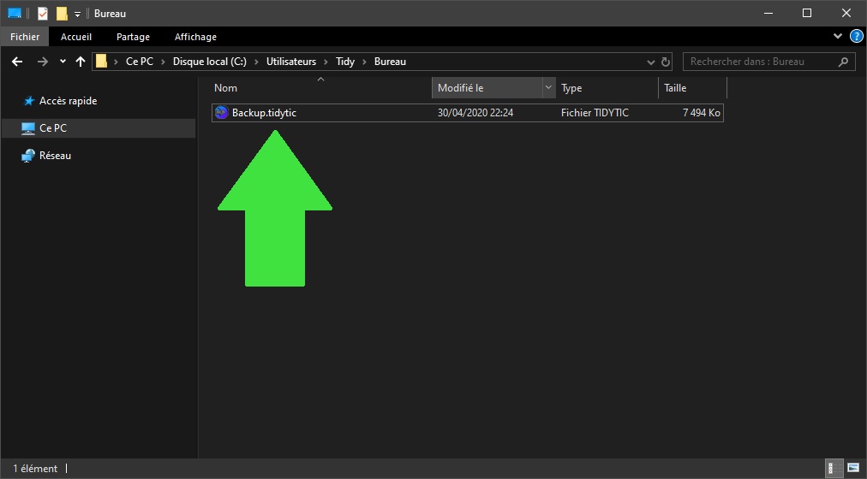Click the folder icon in the address bar
This screenshot has width=867, height=479.
pyautogui.click(x=101, y=62)
